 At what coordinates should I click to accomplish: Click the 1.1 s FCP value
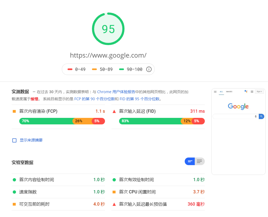pos(100,111)
